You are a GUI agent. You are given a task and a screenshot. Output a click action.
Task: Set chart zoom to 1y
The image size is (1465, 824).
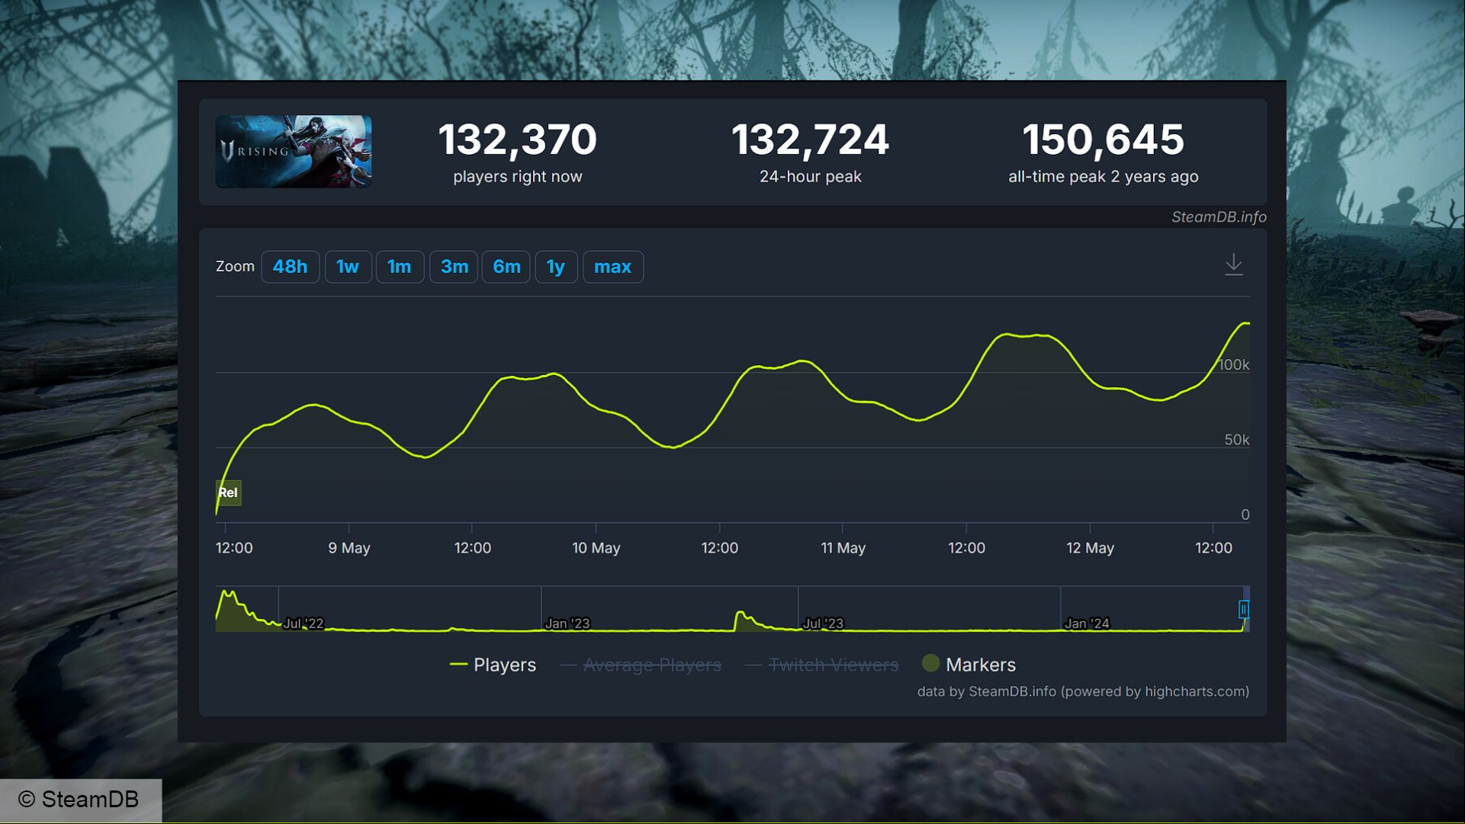tap(556, 267)
